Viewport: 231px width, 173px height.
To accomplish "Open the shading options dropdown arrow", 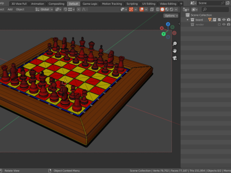I will (x=176, y=10).
